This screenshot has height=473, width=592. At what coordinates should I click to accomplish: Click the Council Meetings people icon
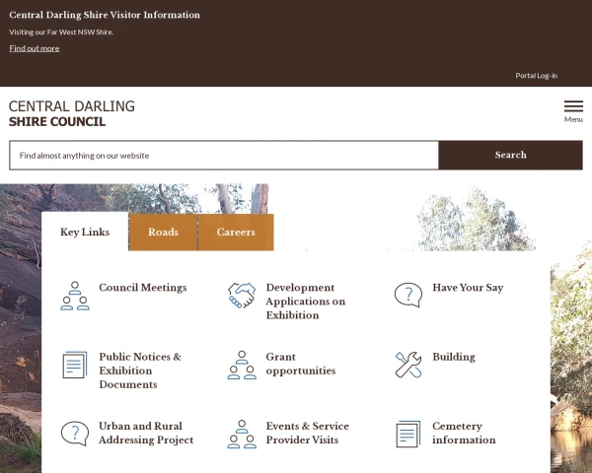pyautogui.click(x=75, y=296)
